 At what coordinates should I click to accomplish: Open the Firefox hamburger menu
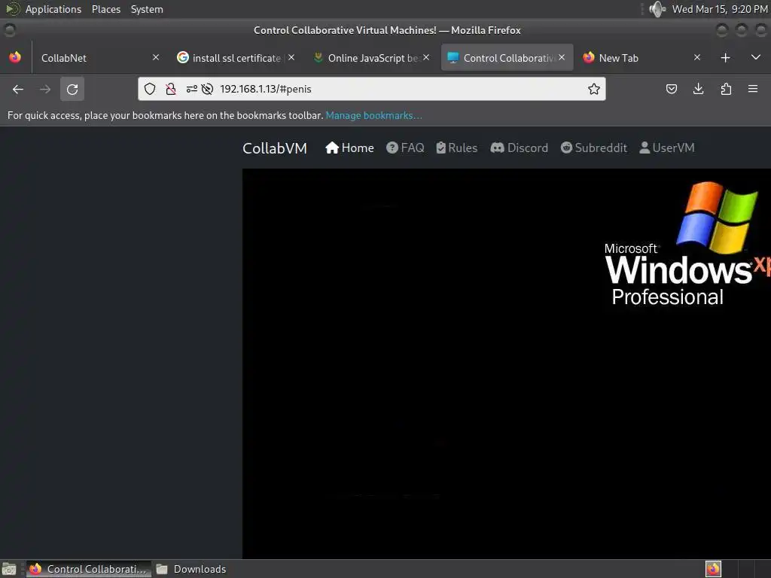753,89
